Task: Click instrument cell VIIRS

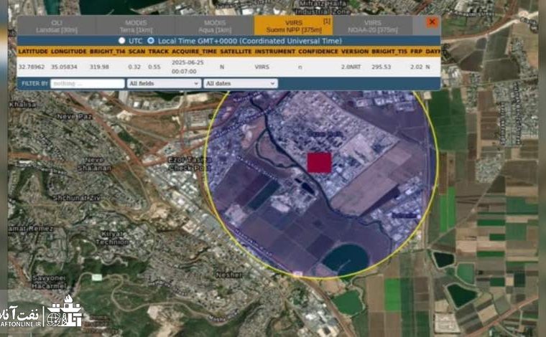Action: (x=262, y=67)
